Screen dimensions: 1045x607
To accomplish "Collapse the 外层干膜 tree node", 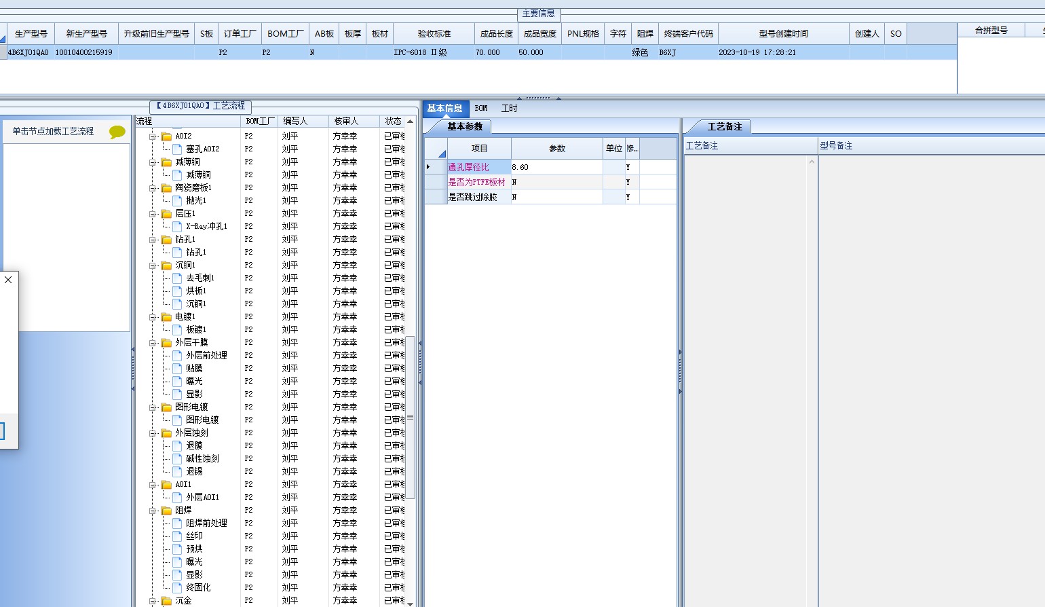I will (153, 343).
